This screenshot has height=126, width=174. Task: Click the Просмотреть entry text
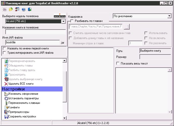tap(17, 75)
